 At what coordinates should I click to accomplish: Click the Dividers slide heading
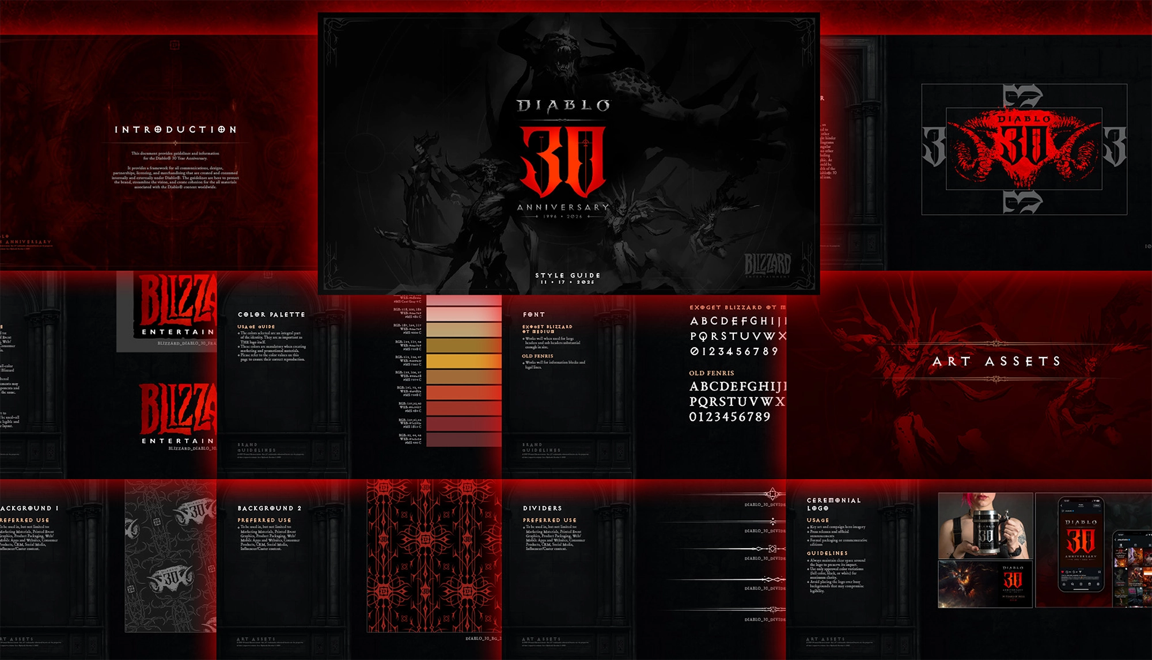542,508
